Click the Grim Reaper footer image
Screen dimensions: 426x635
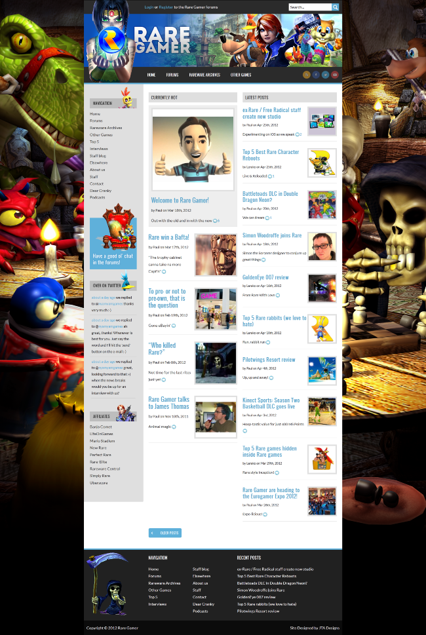click(x=107, y=585)
